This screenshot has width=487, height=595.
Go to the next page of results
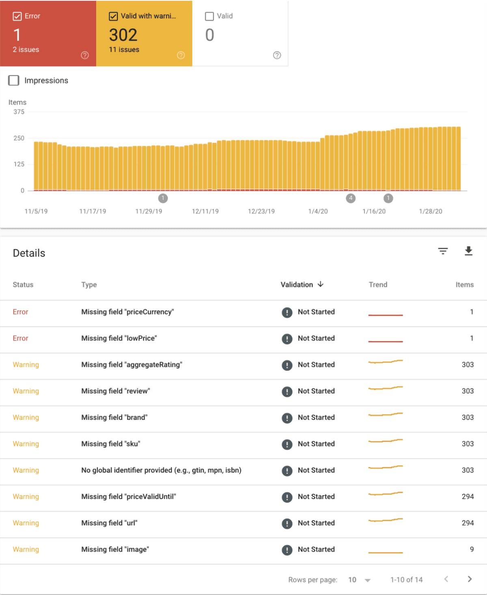470,580
